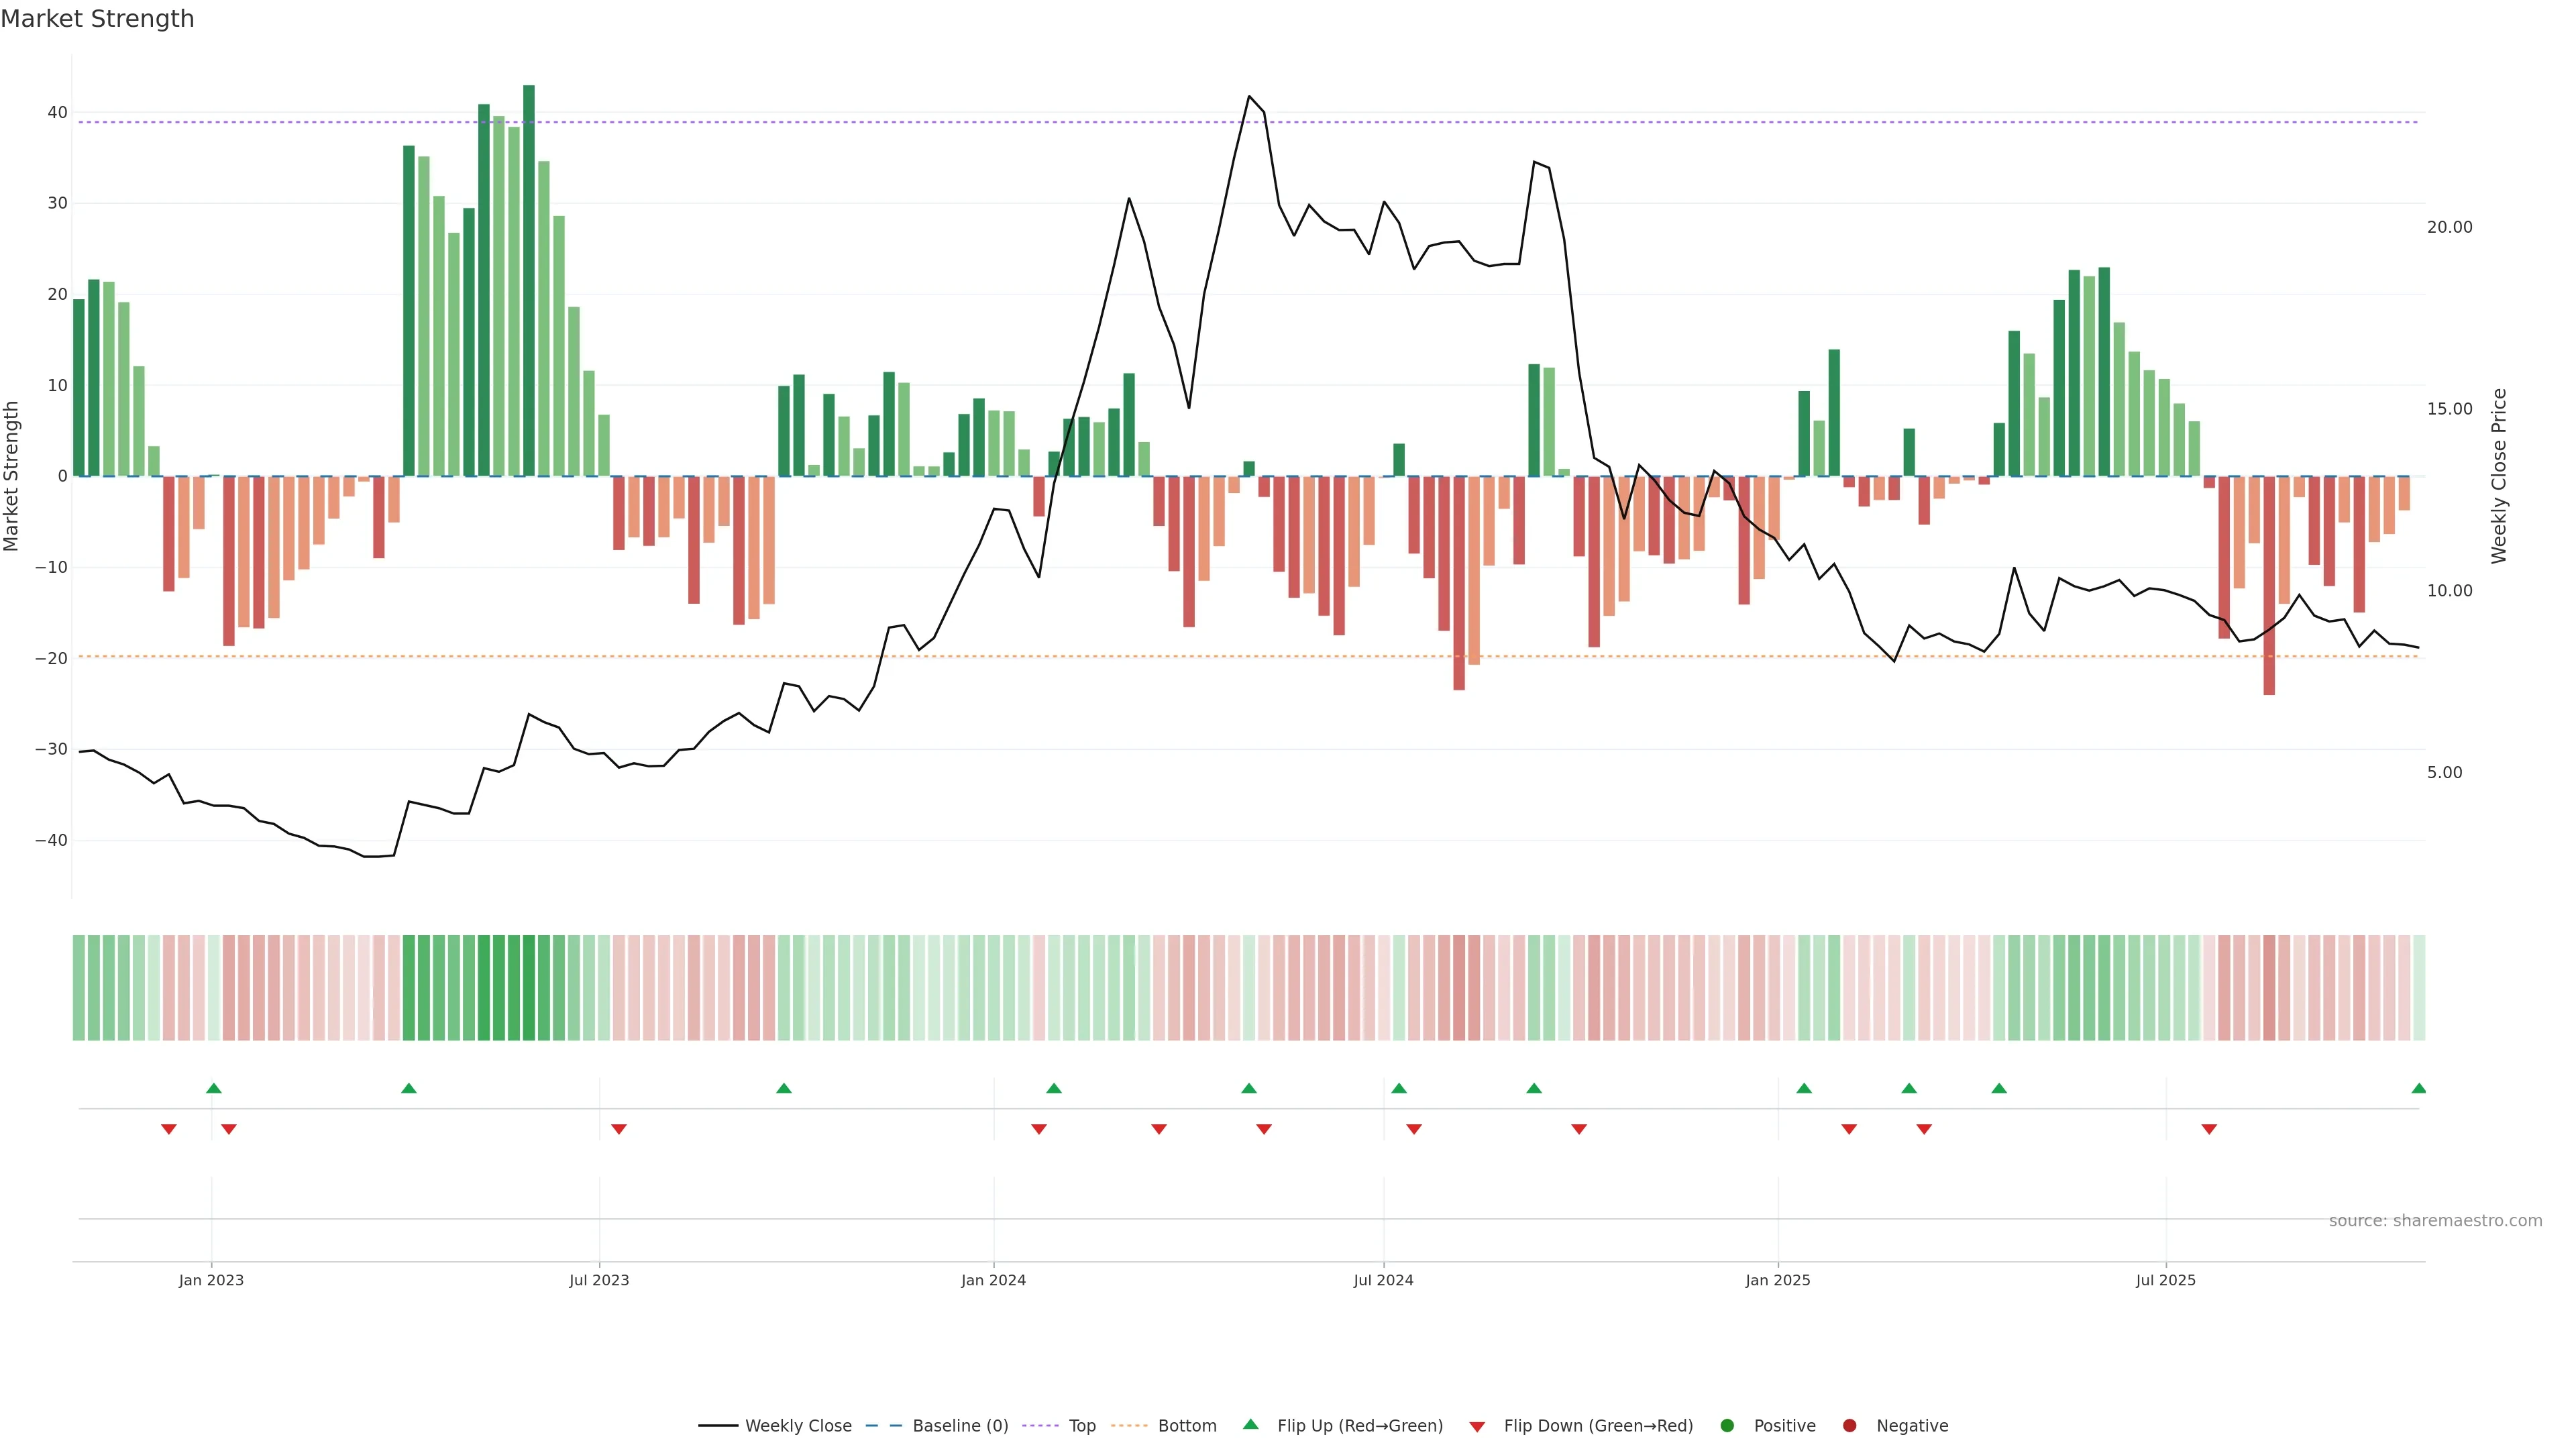Click the red flip-down marker after Jul 2025
This screenshot has height=1449, width=2576.
coord(2209,1129)
